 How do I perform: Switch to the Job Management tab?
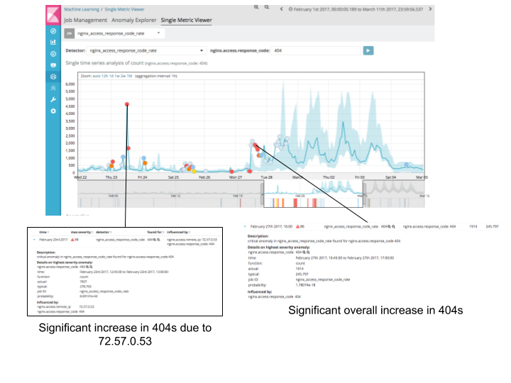click(85, 20)
